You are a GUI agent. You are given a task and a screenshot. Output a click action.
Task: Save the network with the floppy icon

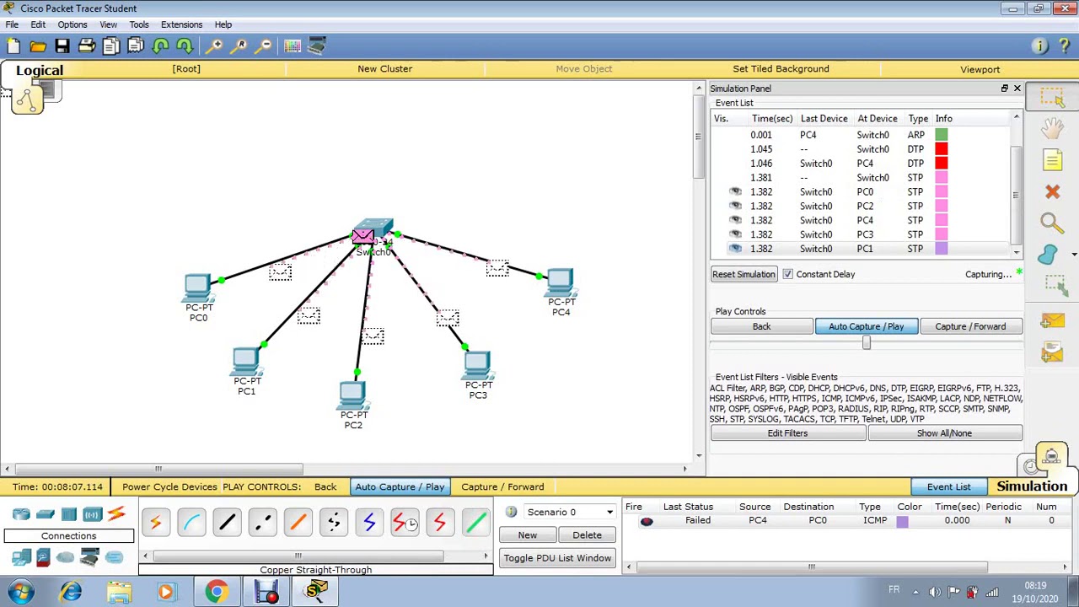point(62,46)
